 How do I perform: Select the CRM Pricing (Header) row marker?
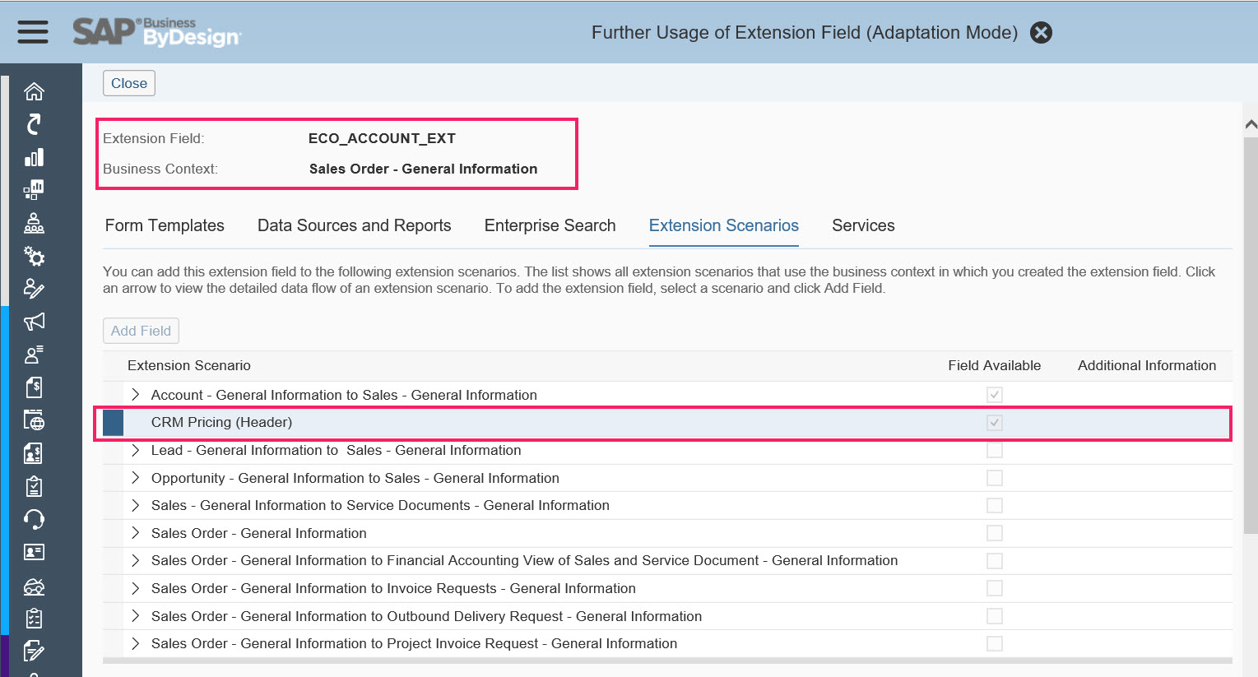[x=113, y=423]
